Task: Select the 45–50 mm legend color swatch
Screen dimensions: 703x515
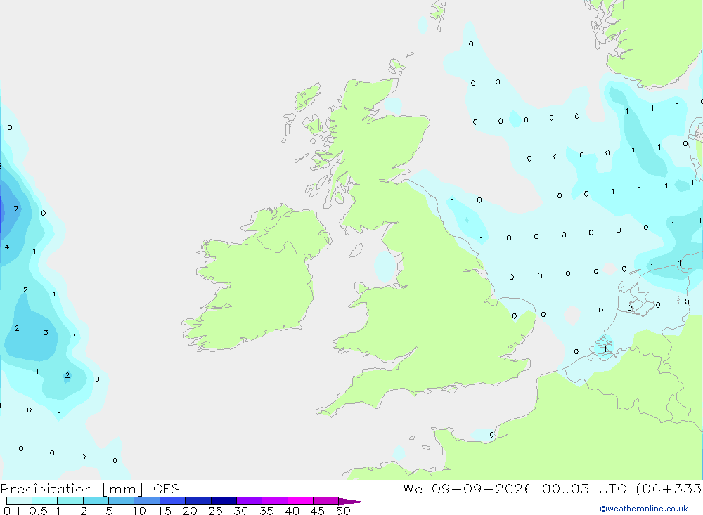Action: [325, 501]
